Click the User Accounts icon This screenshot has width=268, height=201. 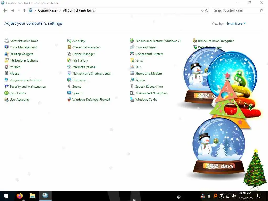[7, 99]
